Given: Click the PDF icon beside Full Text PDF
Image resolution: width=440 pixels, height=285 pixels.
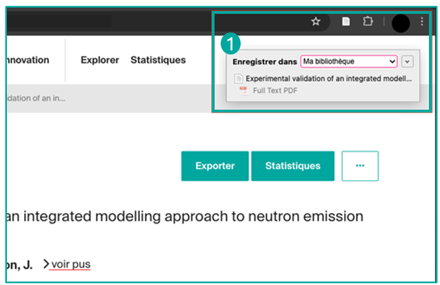Looking at the screenshot, I should tap(243, 90).
